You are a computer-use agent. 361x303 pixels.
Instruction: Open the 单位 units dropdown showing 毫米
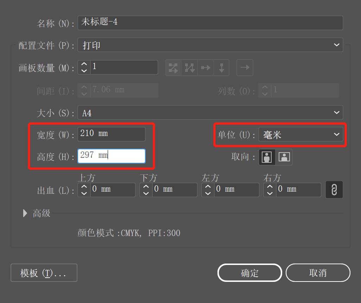[x=301, y=135]
